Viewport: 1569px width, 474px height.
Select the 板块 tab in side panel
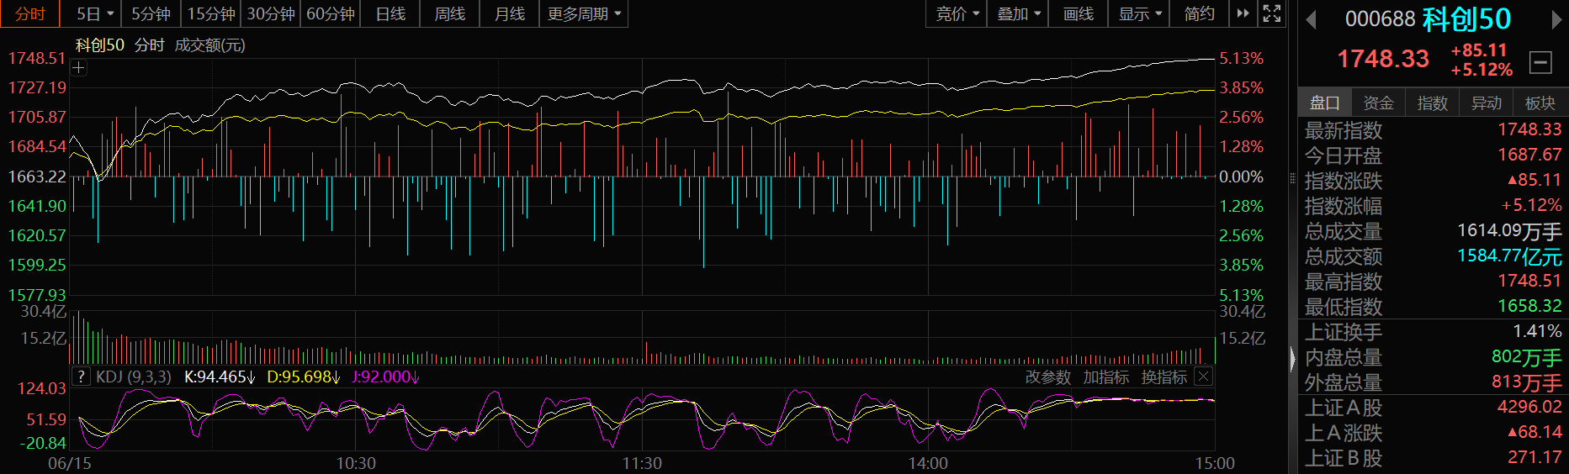tap(1540, 103)
